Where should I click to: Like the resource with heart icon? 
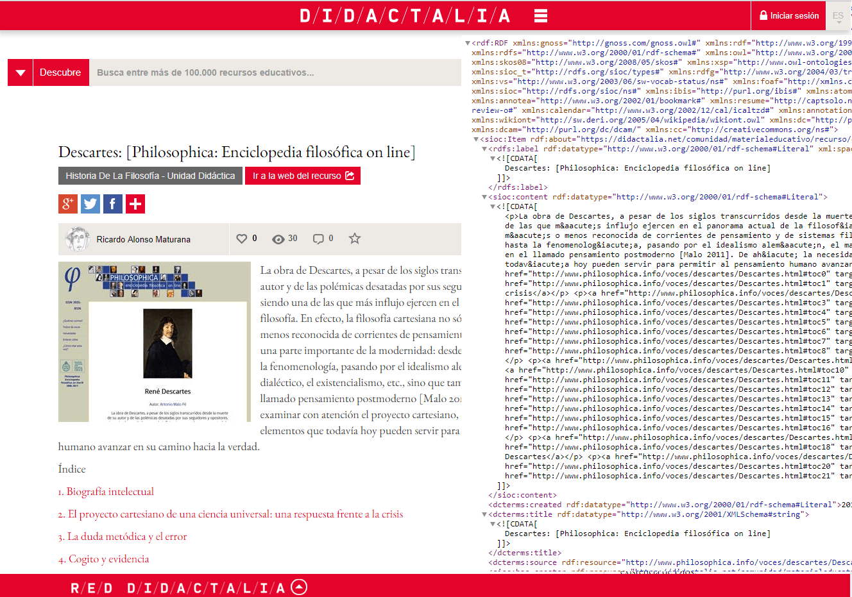pyautogui.click(x=242, y=239)
